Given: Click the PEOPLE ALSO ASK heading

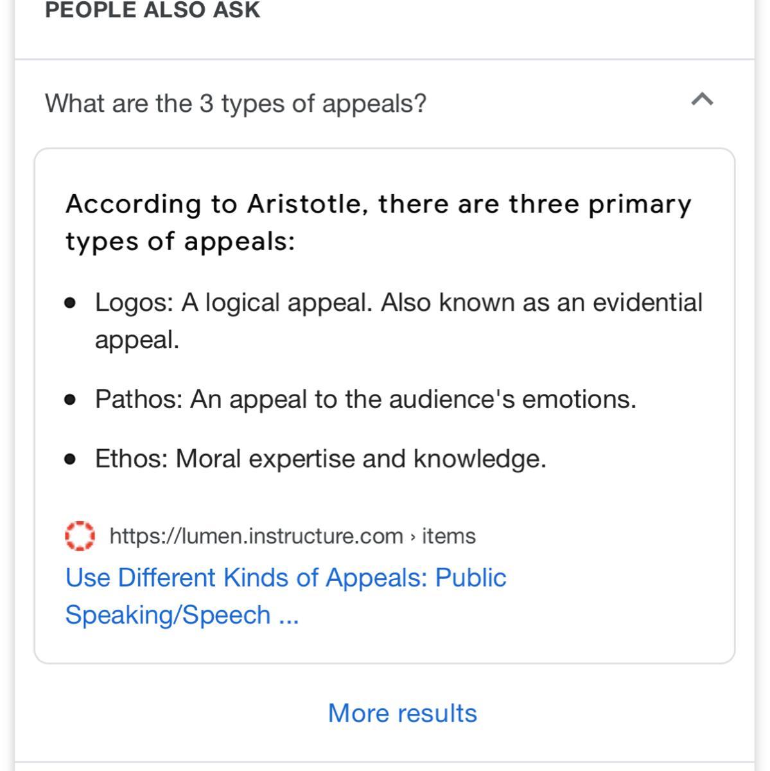Looking at the screenshot, I should [x=153, y=10].
